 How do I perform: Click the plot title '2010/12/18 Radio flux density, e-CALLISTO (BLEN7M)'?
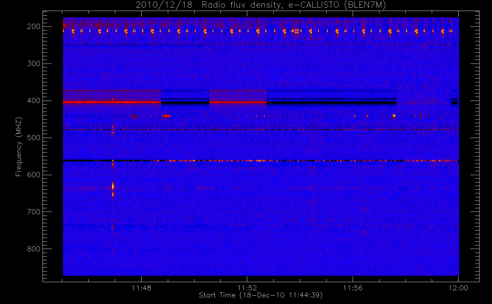[x=261, y=5]
